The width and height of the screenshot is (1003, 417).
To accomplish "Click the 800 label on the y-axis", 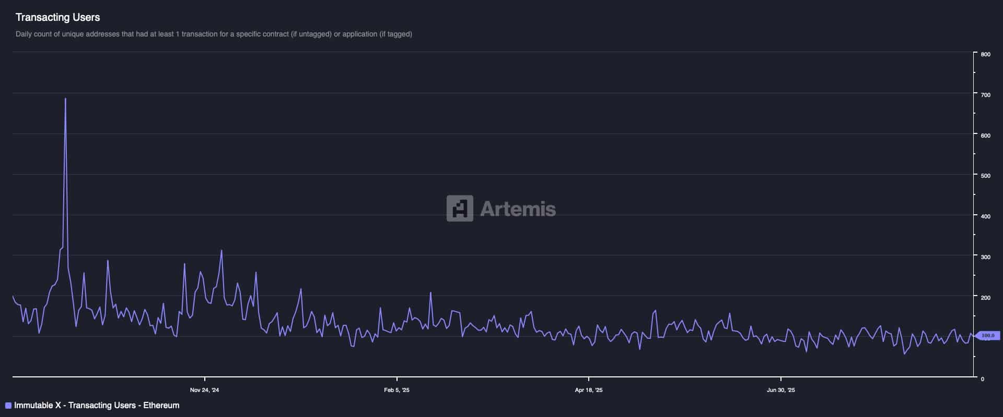I will point(986,54).
